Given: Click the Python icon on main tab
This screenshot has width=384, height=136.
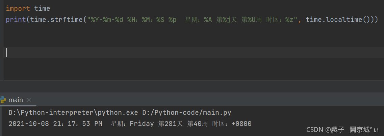Looking at the screenshot, I should coord(3,100).
